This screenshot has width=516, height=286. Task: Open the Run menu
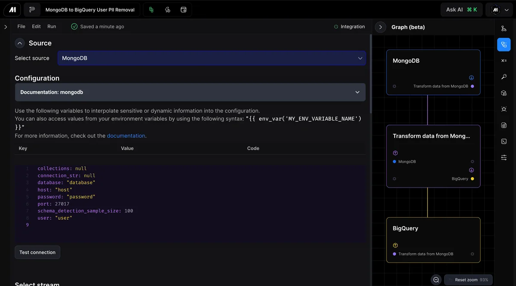click(x=52, y=26)
